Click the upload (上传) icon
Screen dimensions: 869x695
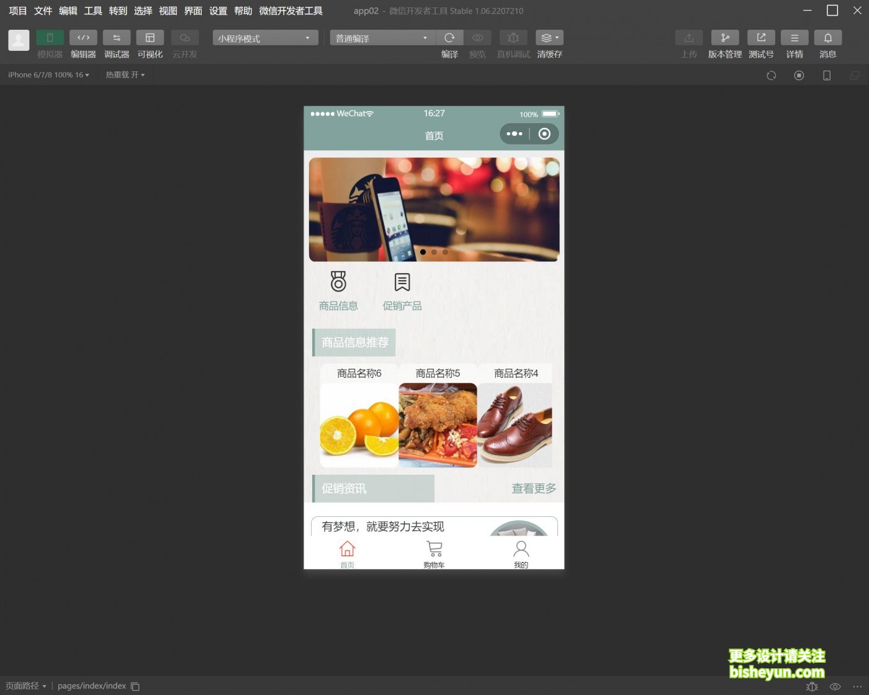coord(689,38)
